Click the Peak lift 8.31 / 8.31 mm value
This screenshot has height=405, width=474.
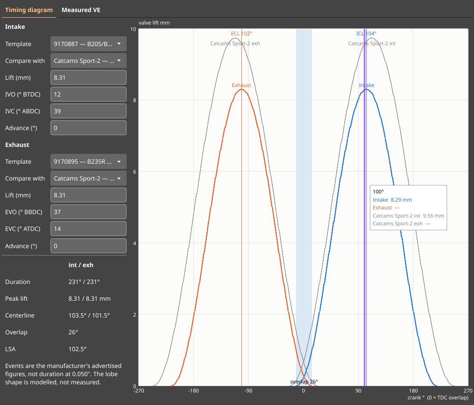tap(90, 299)
